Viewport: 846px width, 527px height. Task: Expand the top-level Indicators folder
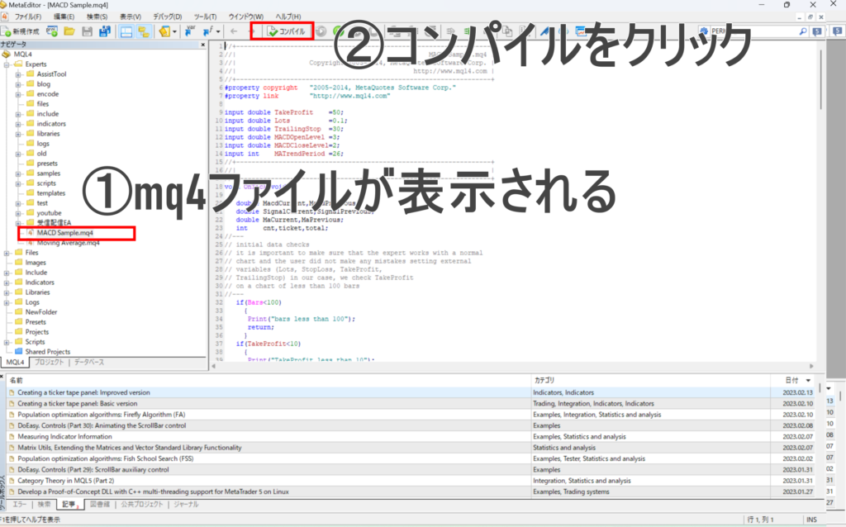7,282
